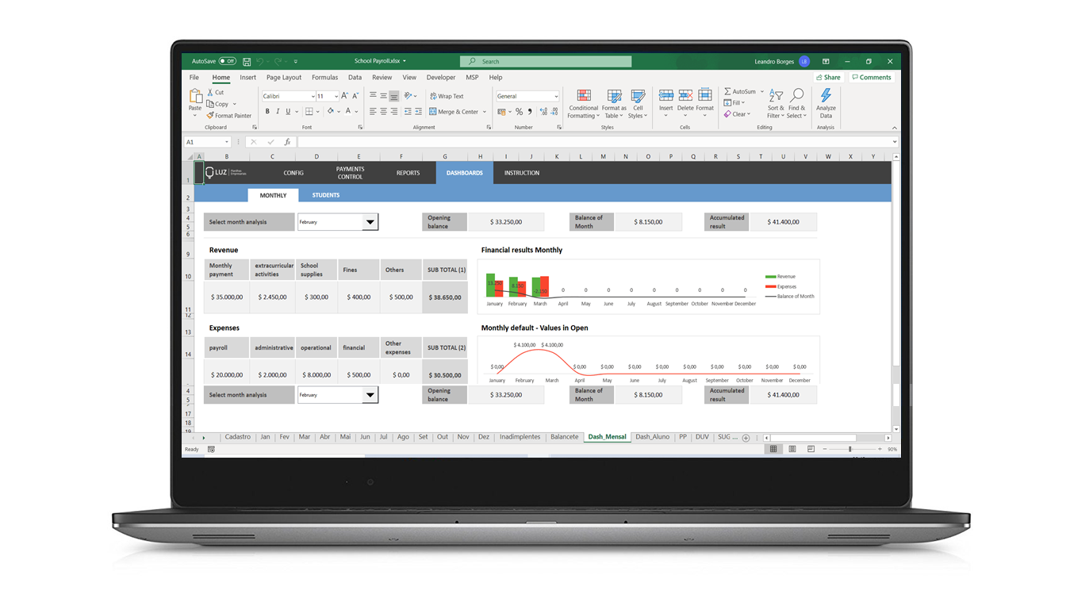
Task: Click the Share button
Action: [827, 76]
